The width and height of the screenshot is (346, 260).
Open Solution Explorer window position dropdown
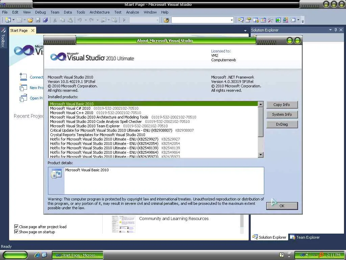[330, 30]
